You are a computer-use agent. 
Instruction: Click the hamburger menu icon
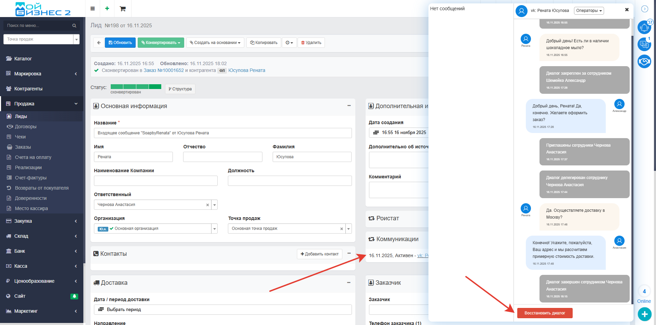click(x=92, y=9)
